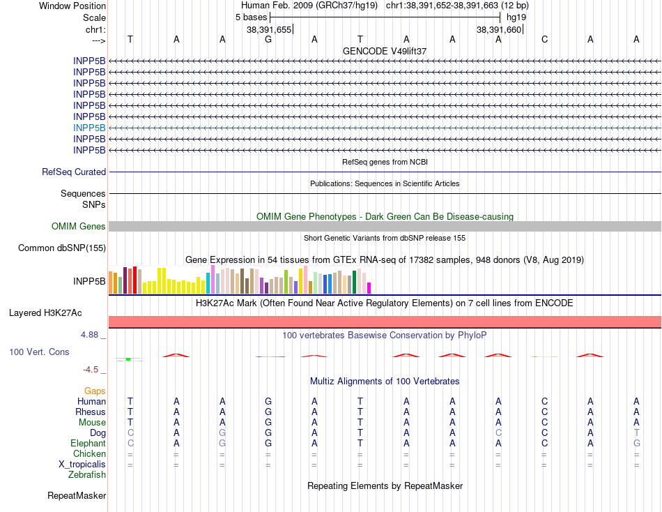Click the Human species label
Screen dimensions: 662x512
tap(91, 401)
